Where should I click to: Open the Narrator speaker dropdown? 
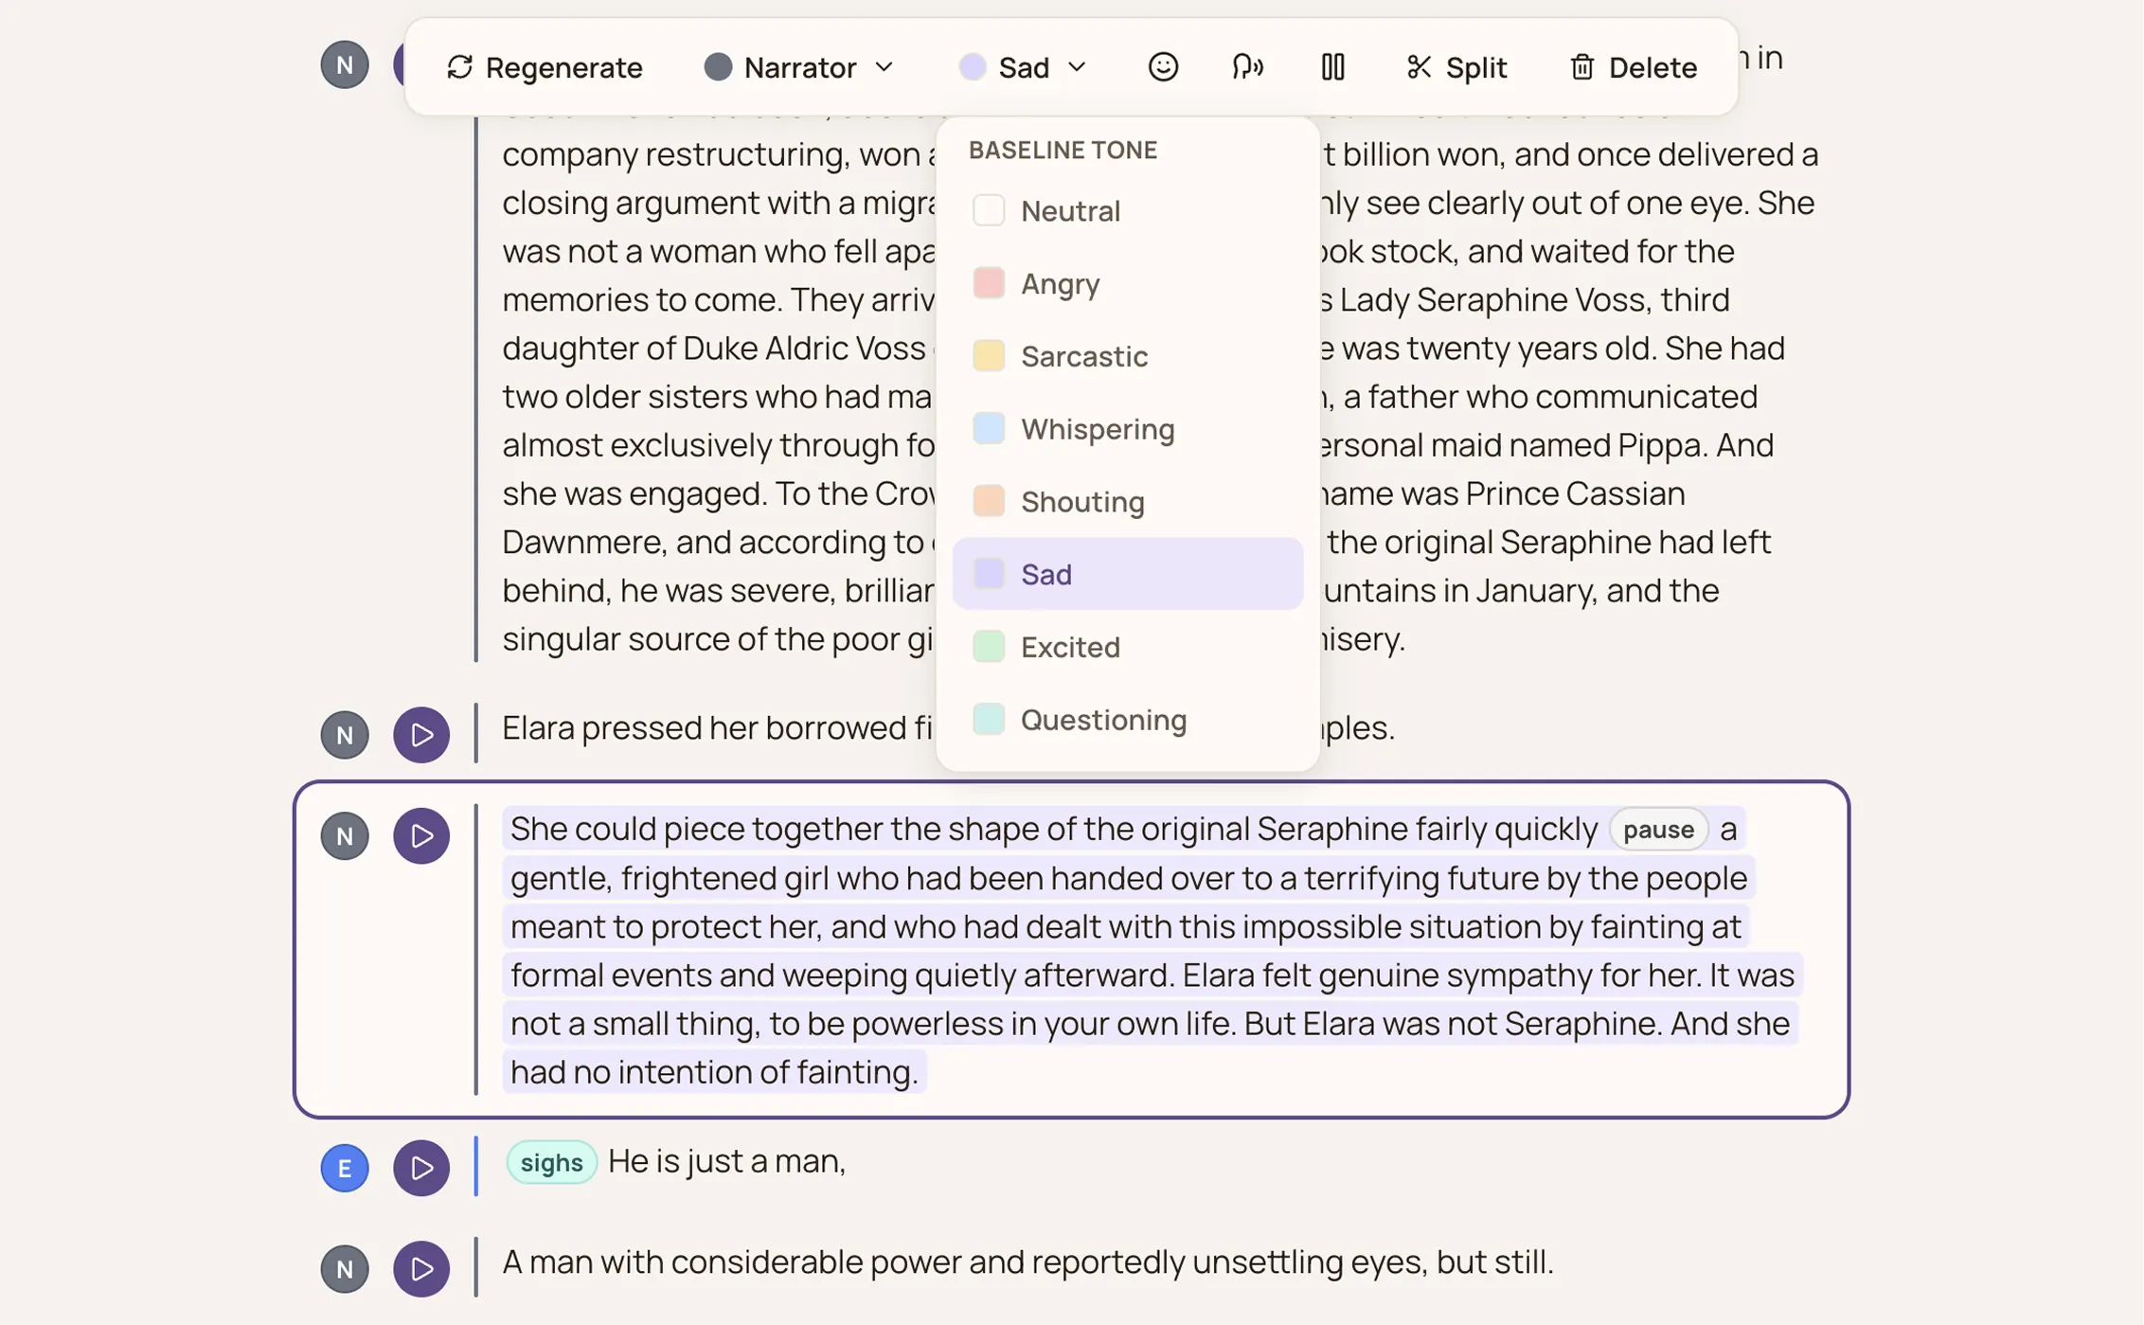click(x=799, y=67)
